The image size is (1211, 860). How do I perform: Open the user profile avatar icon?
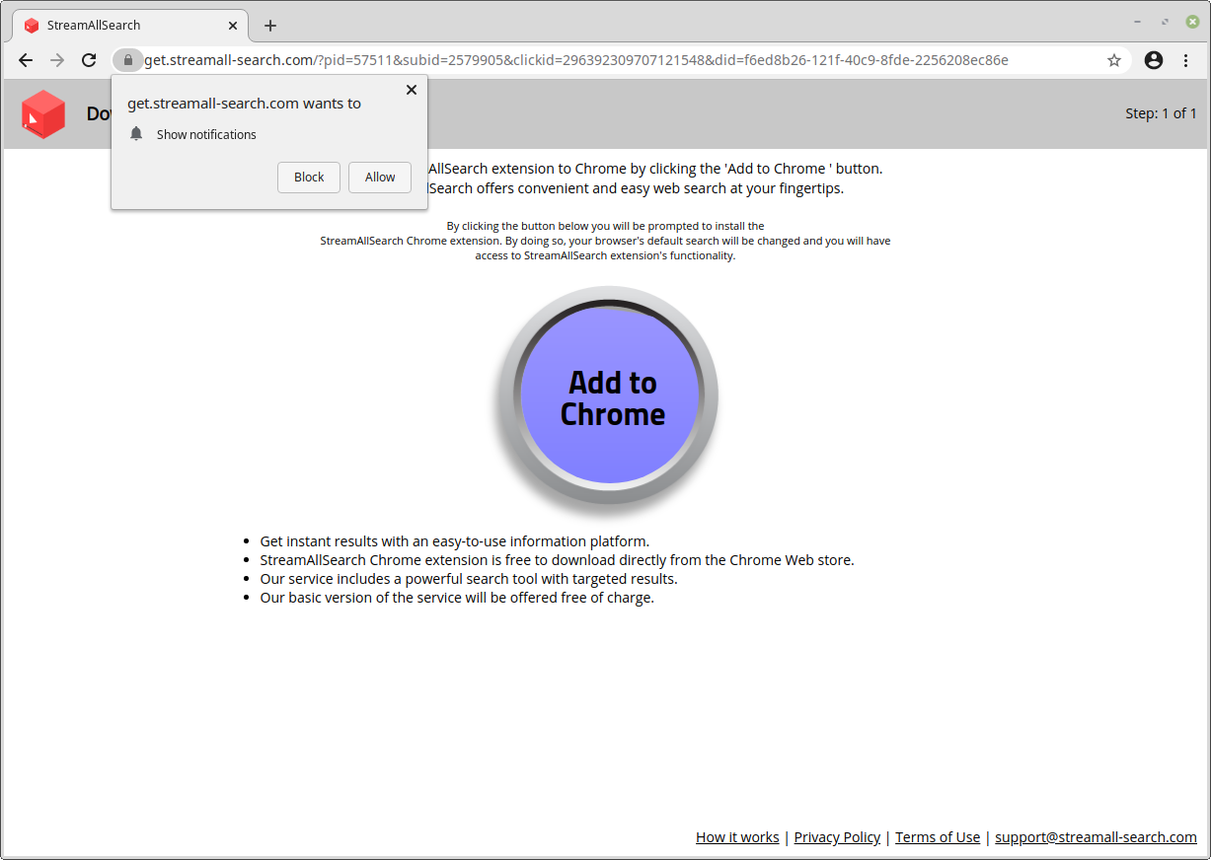1154,60
